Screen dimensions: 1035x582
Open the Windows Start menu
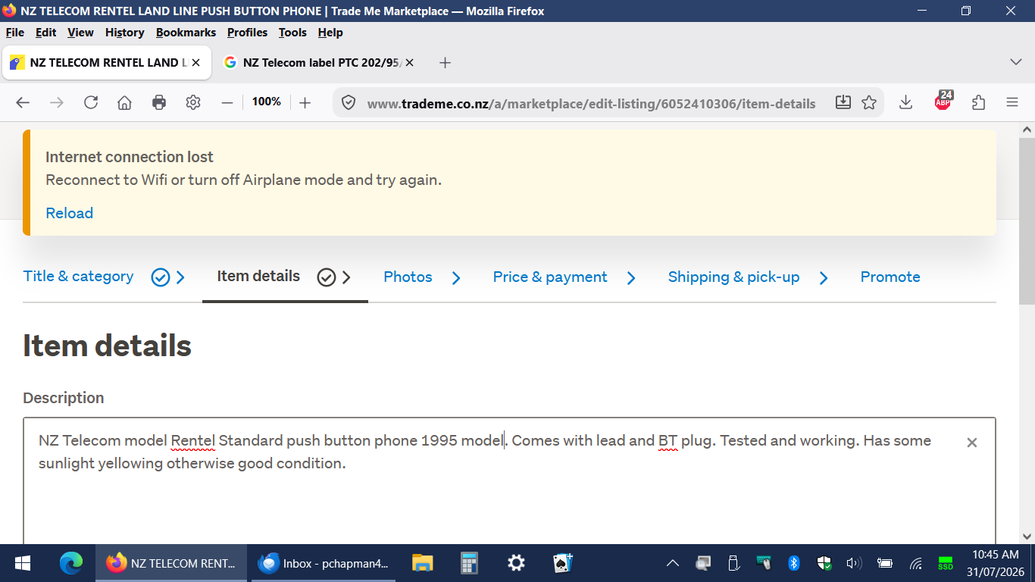[22, 563]
